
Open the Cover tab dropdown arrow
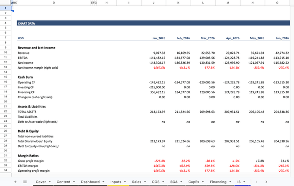[x=49, y=182]
